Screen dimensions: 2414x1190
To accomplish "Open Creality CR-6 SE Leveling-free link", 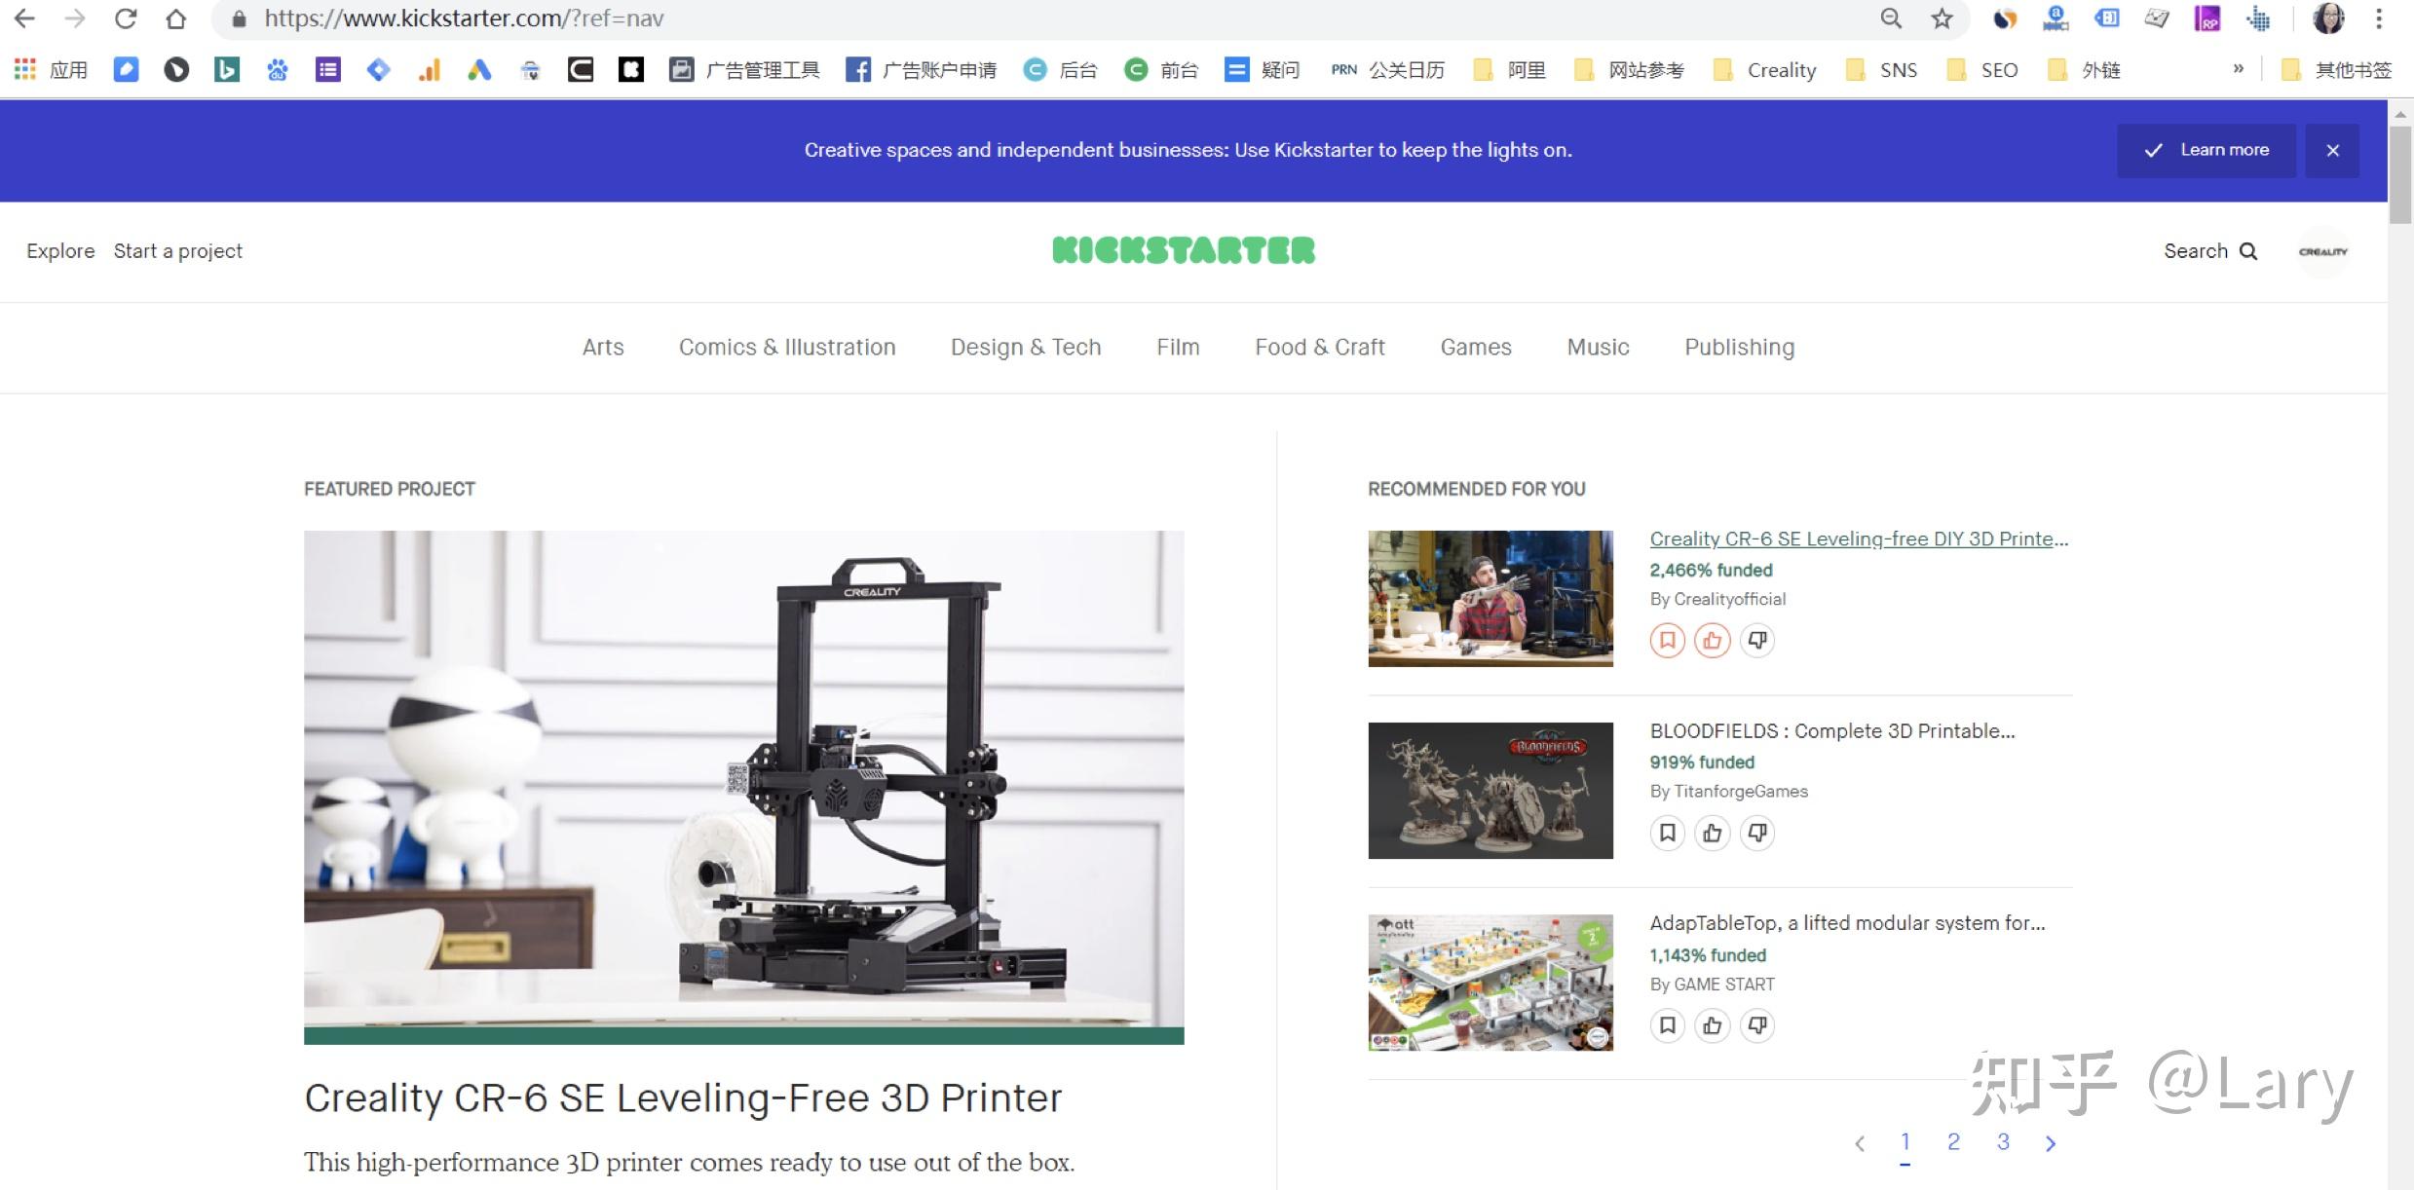I will click(x=1858, y=539).
